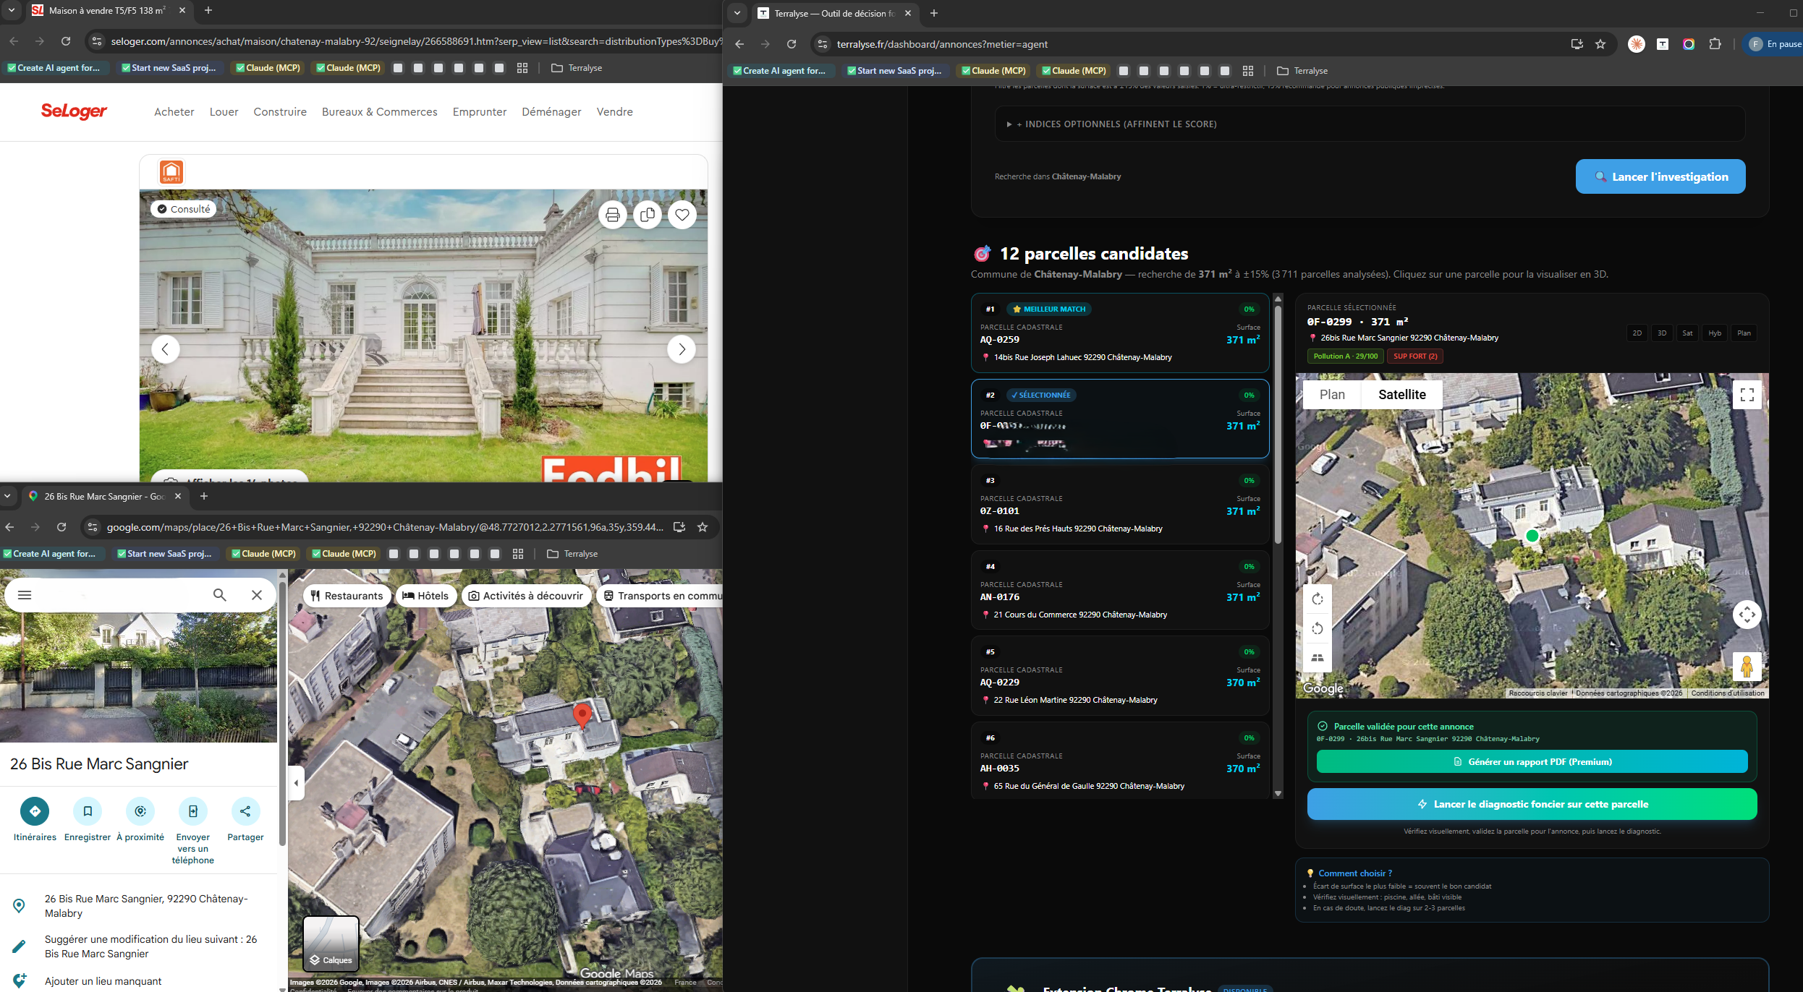The image size is (1803, 992).
Task: Click the Pegman Street View icon on Terralyse map
Action: click(1747, 666)
